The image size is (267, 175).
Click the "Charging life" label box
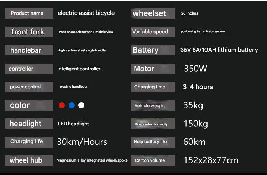(x=29, y=142)
